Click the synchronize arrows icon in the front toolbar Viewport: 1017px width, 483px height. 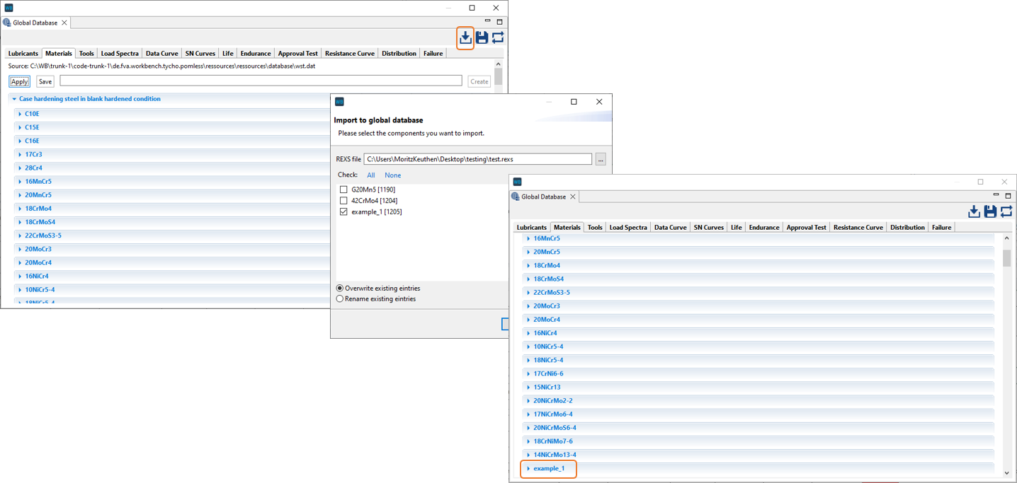point(497,38)
